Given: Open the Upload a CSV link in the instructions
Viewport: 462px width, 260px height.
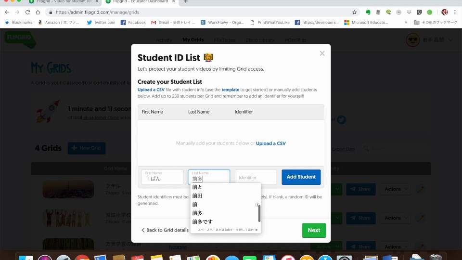Looking at the screenshot, I should click(152, 90).
